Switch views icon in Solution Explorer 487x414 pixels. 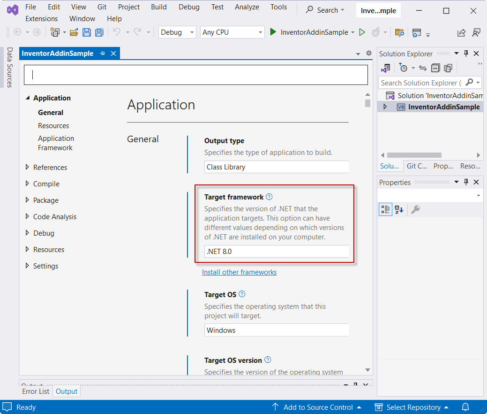click(x=386, y=68)
